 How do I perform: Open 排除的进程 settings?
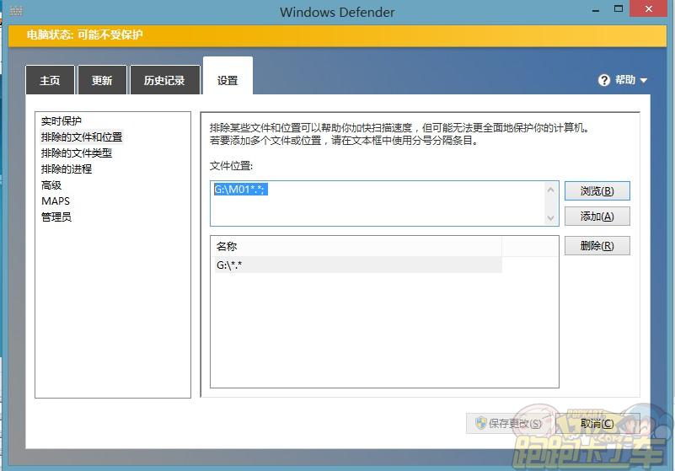(x=67, y=169)
